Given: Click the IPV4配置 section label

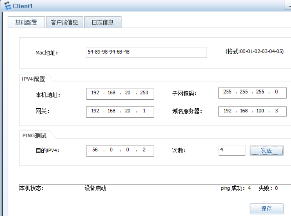Looking at the screenshot, I should (x=33, y=79).
